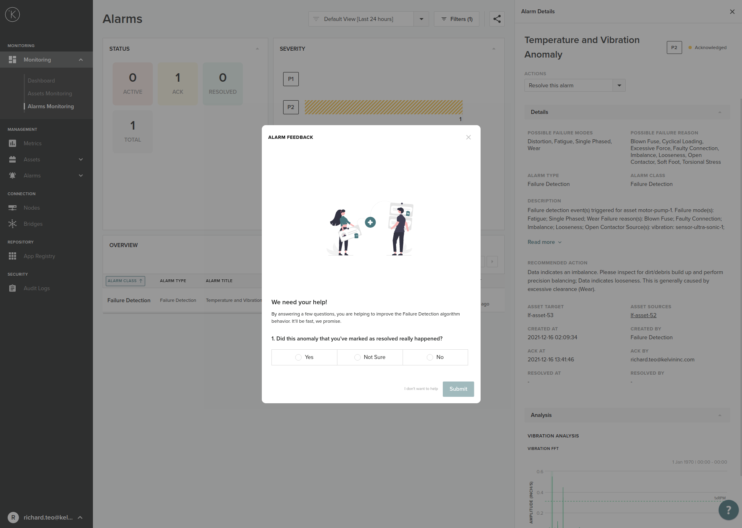The image size is (742, 528).
Task: Click the Kelvin logo at top left
Action: [12, 15]
